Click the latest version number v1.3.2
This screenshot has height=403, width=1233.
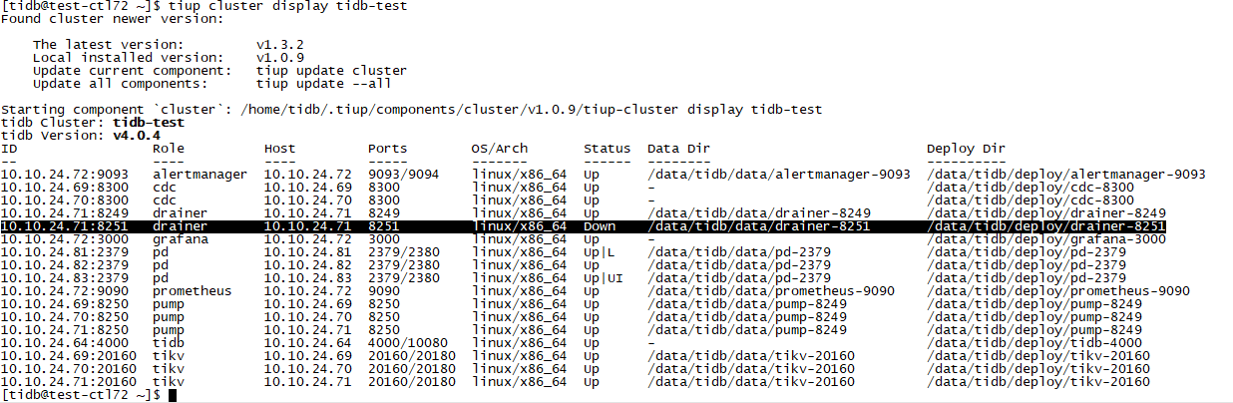(279, 45)
